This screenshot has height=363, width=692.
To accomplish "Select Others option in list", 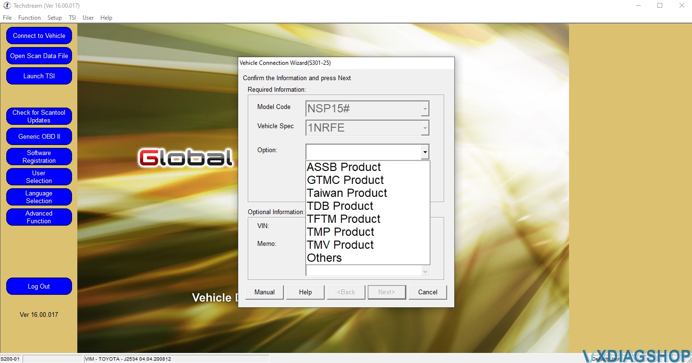I will [367, 258].
